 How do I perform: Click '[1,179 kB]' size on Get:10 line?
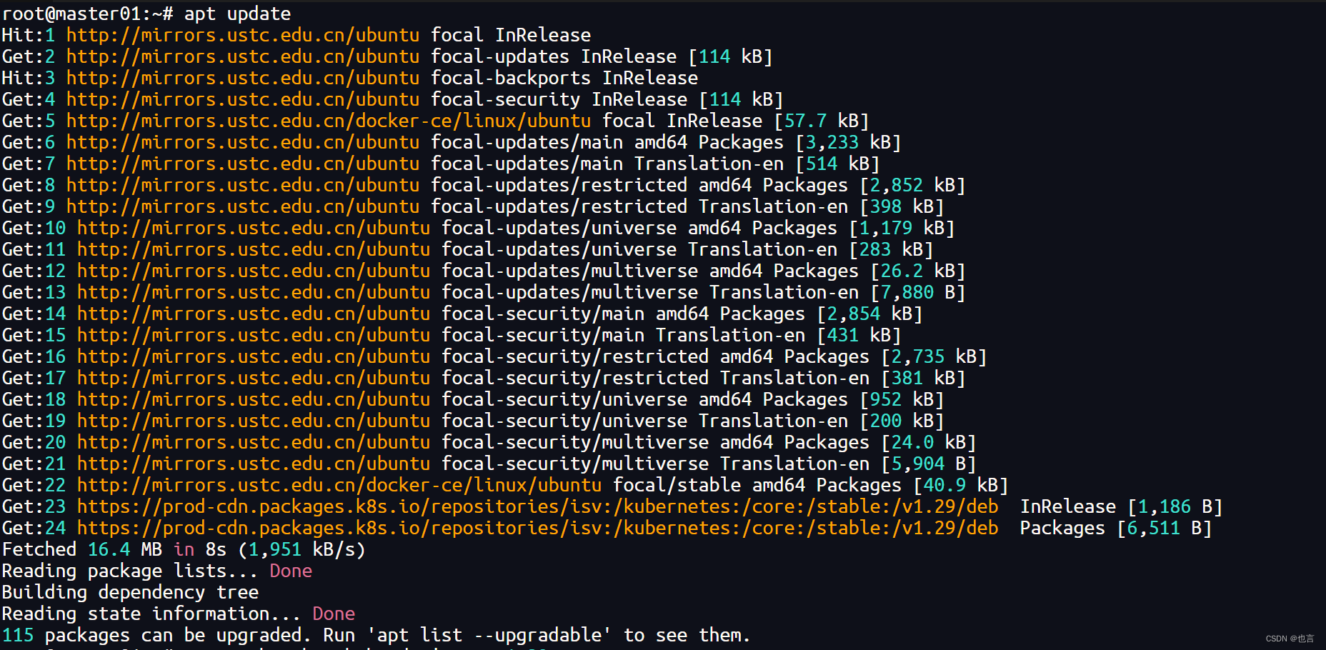[x=902, y=228]
